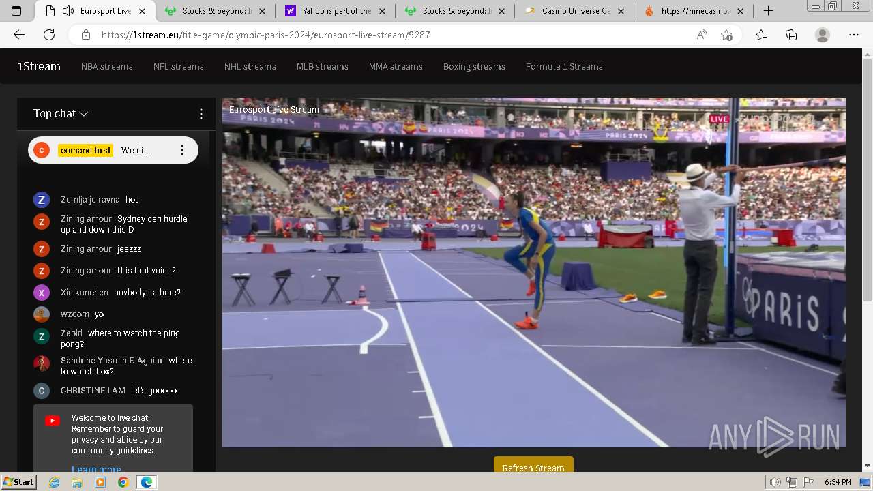Open a new tab with plus button
Image resolution: width=873 pixels, height=491 pixels.
click(x=768, y=11)
